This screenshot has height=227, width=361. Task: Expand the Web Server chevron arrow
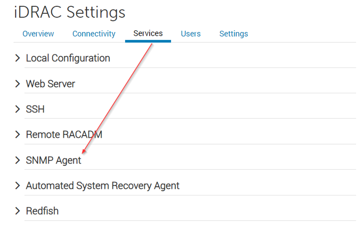[18, 84]
